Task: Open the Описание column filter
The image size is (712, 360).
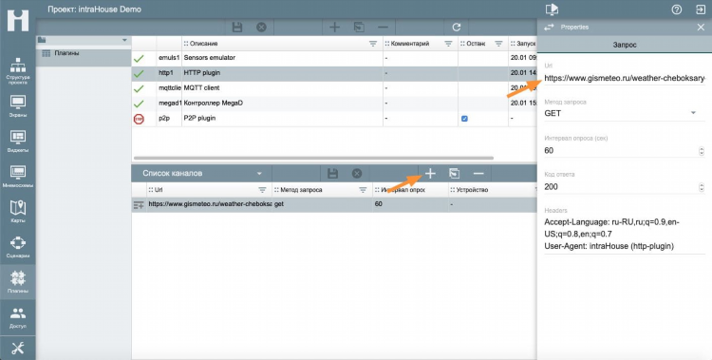Action: pyautogui.click(x=373, y=44)
